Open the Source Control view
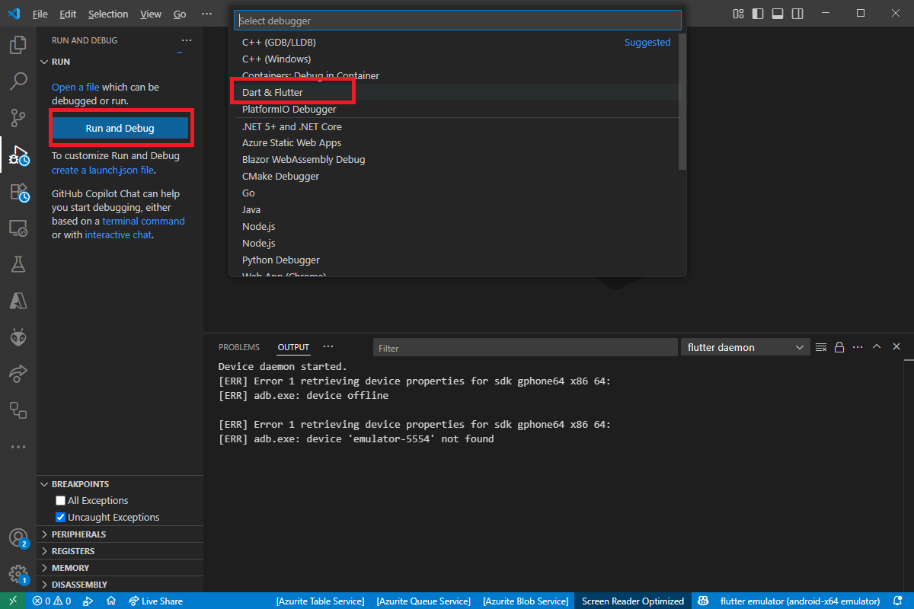 (x=18, y=118)
